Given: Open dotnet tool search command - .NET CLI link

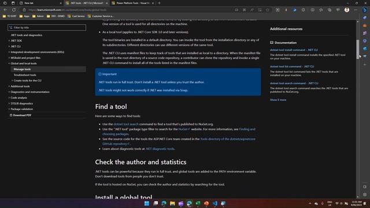Looking at the screenshot, I should [294, 83].
